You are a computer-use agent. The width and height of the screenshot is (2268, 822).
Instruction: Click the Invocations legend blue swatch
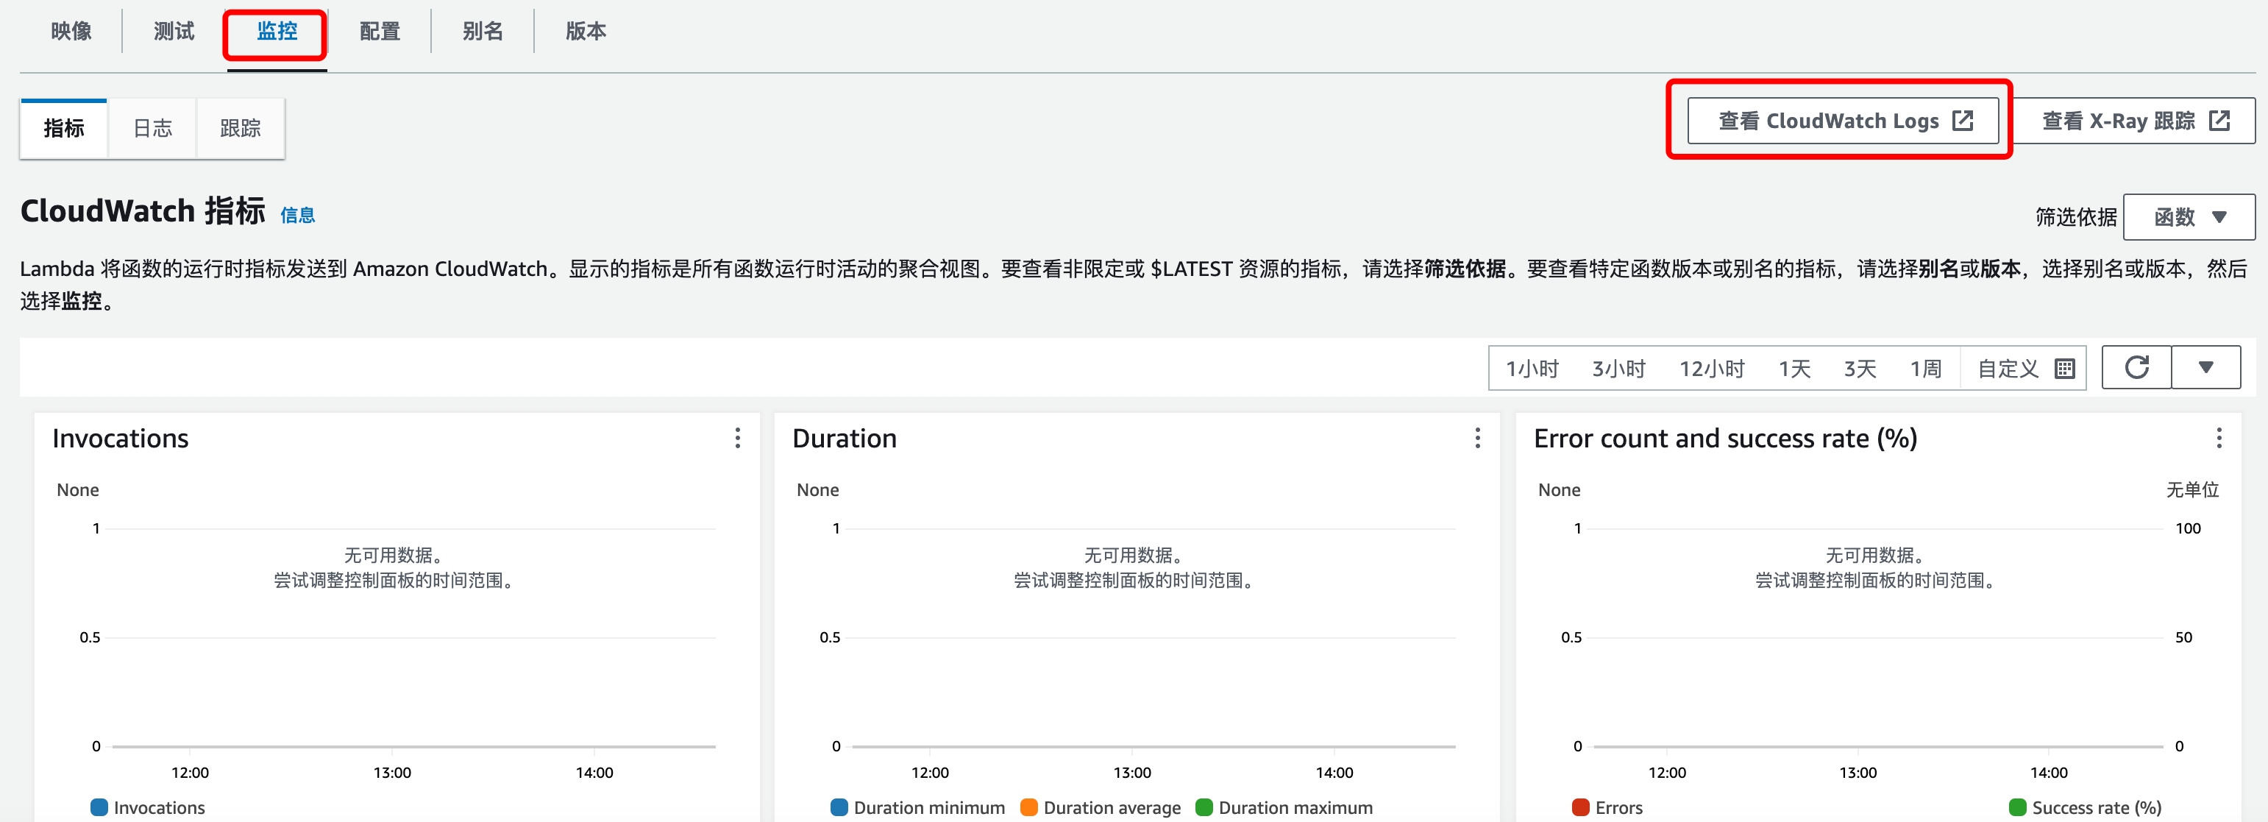pyautogui.click(x=99, y=807)
